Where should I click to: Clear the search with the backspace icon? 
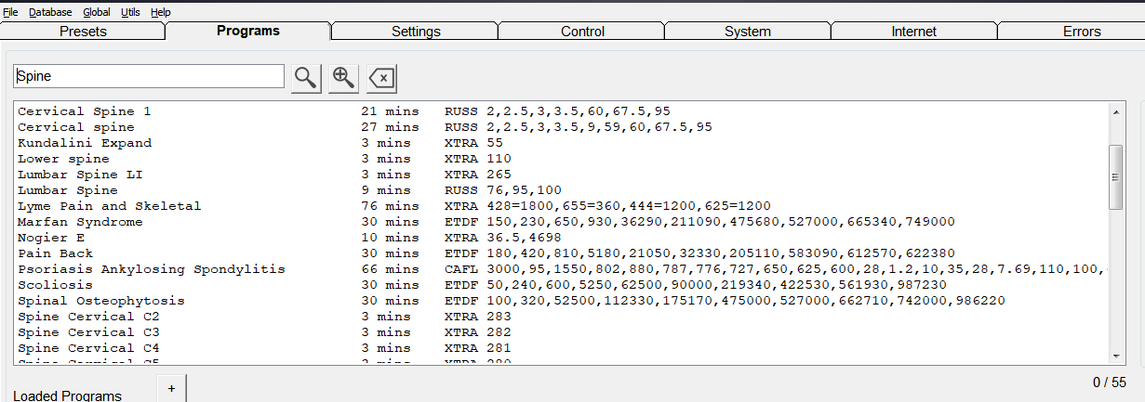pyautogui.click(x=381, y=78)
